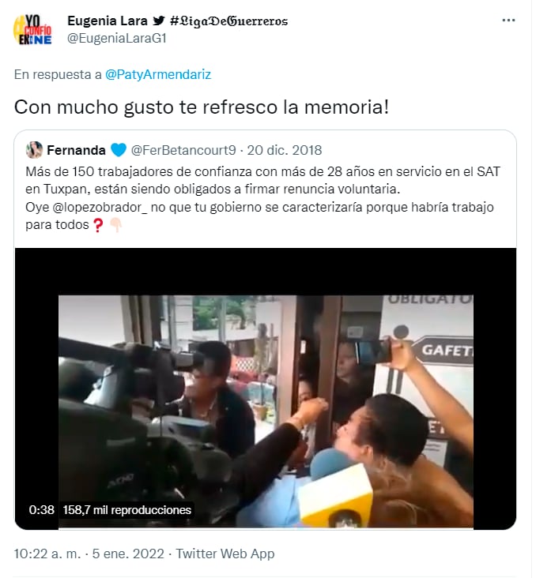Open Eugenia Lara's profile avatar
The image size is (536, 578).
tap(32, 30)
